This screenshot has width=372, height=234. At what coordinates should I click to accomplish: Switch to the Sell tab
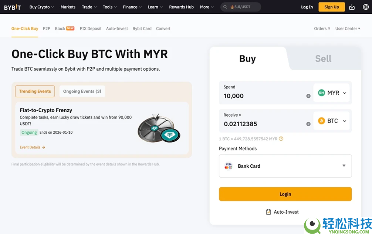pyautogui.click(x=323, y=58)
